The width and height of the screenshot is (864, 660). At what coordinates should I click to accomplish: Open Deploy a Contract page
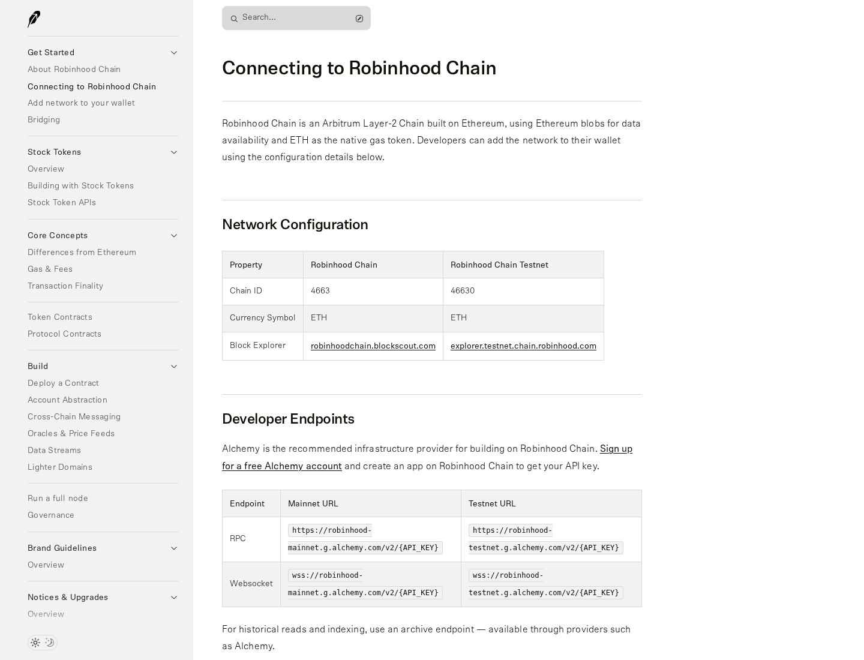(63, 383)
